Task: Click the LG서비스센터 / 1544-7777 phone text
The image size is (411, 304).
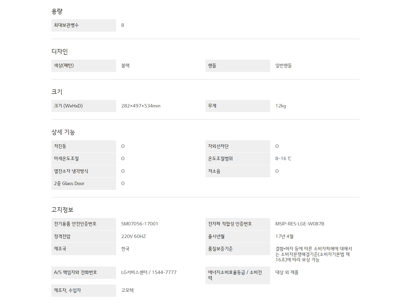Action: click(x=149, y=272)
